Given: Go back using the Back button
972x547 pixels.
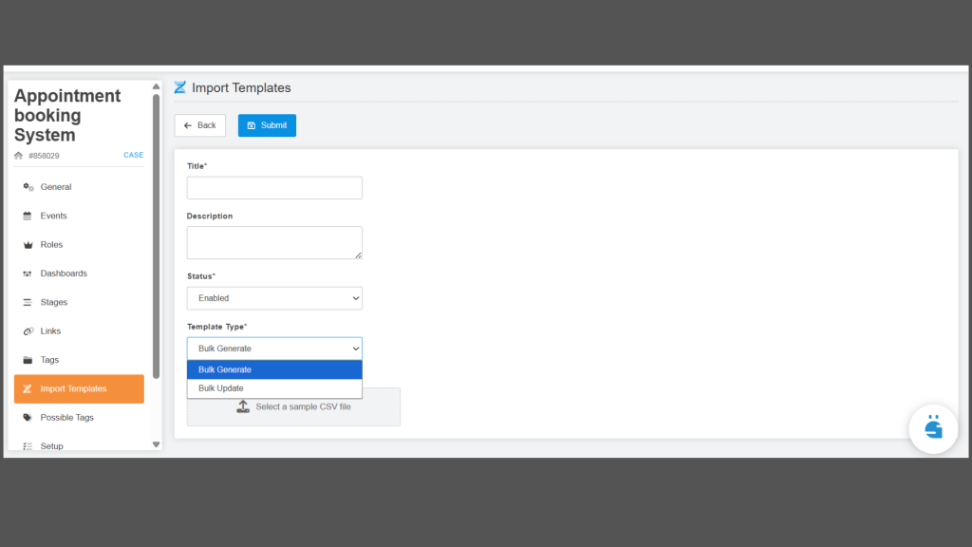Looking at the screenshot, I should (199, 125).
